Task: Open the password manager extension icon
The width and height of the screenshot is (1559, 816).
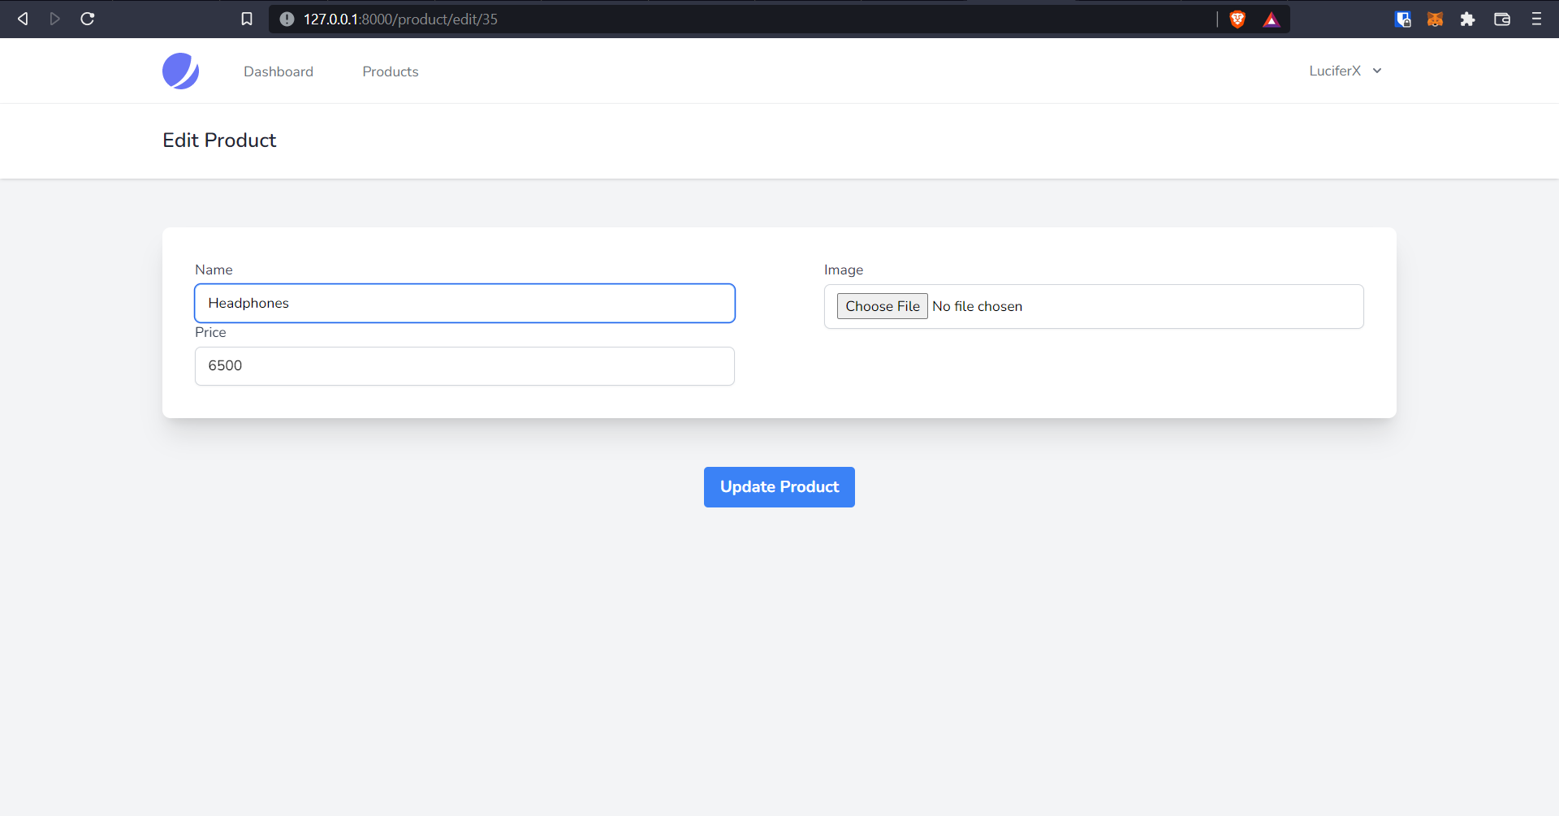Action: coord(1402,19)
